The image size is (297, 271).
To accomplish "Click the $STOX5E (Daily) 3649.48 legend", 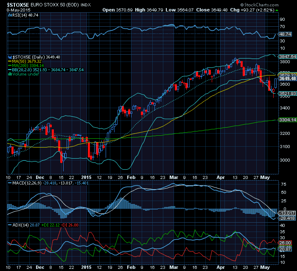I will click(36, 57).
